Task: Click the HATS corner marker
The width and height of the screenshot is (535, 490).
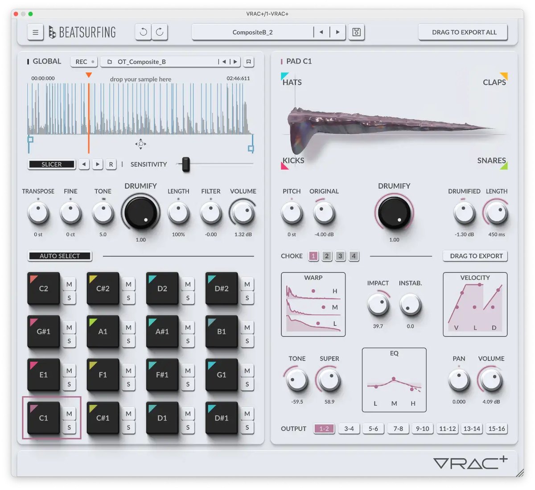Action: 284,75
